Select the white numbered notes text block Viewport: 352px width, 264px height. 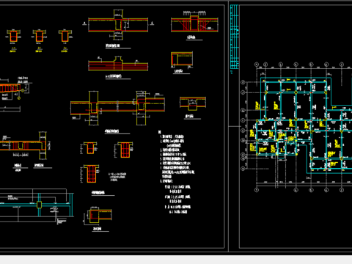tap(177, 172)
